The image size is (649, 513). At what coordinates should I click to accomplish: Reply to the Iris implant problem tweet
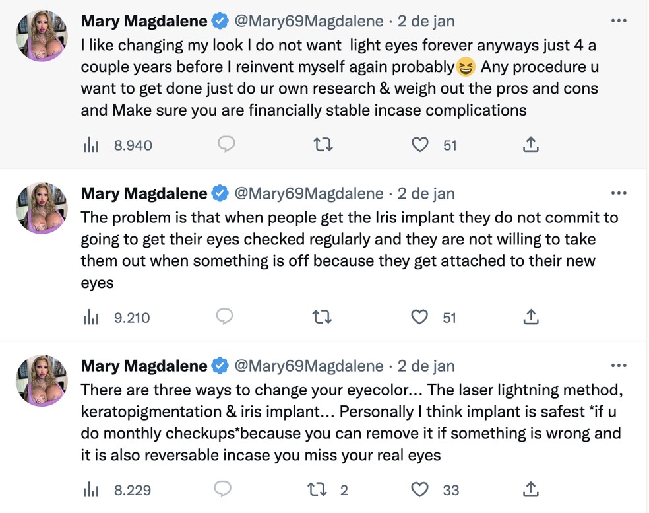[x=226, y=318]
